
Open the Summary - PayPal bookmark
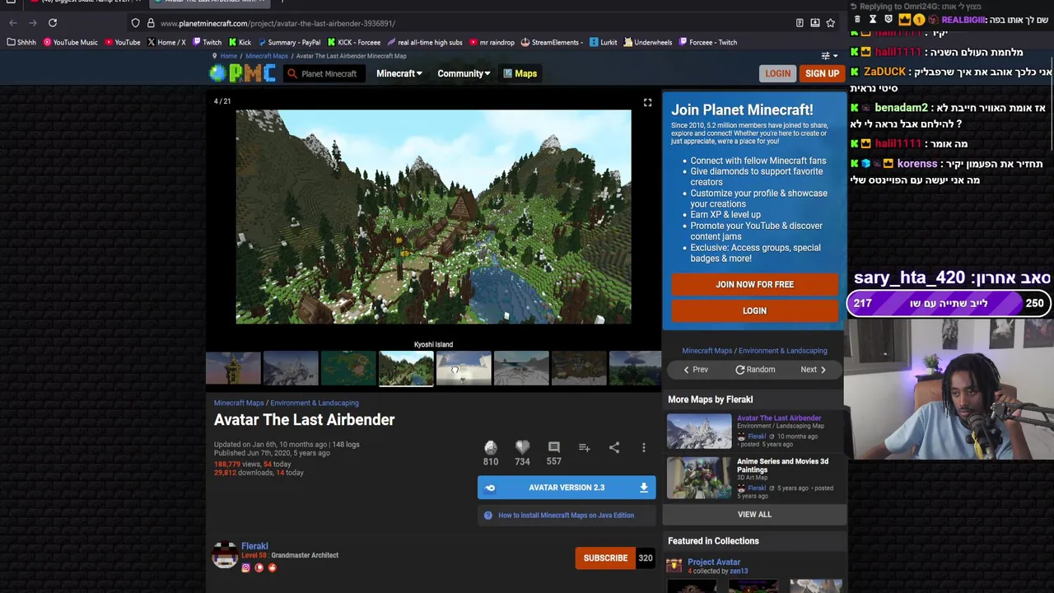pyautogui.click(x=289, y=42)
